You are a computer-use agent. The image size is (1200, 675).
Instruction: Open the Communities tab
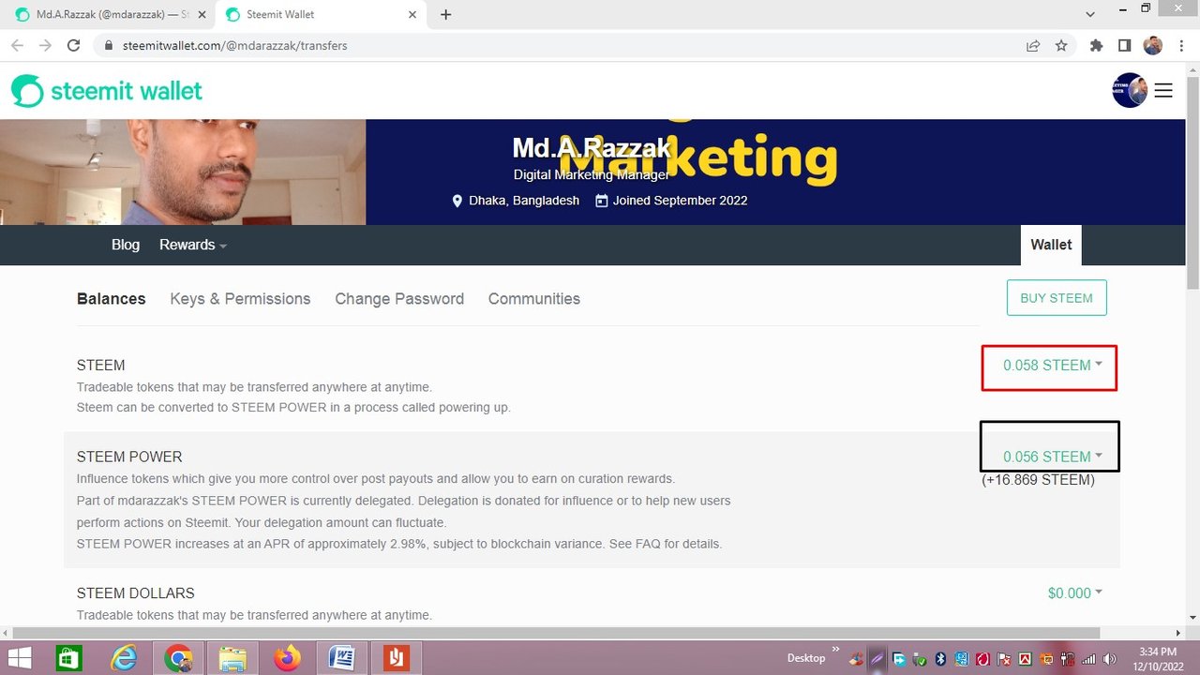coord(534,299)
